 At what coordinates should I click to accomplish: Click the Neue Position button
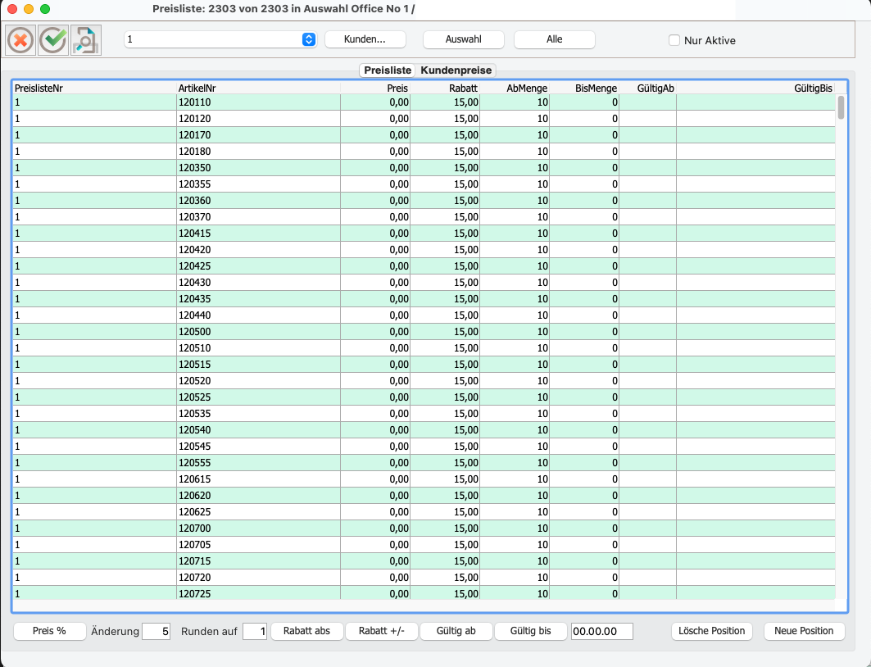804,631
